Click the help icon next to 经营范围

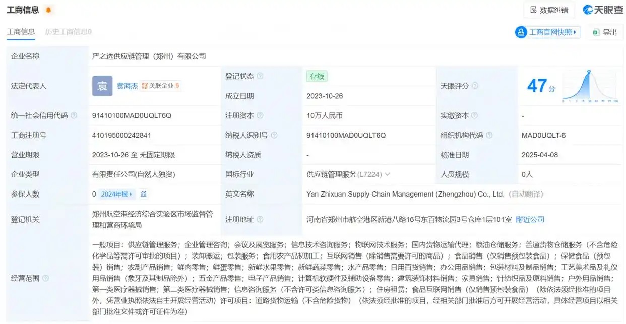click(x=46, y=278)
